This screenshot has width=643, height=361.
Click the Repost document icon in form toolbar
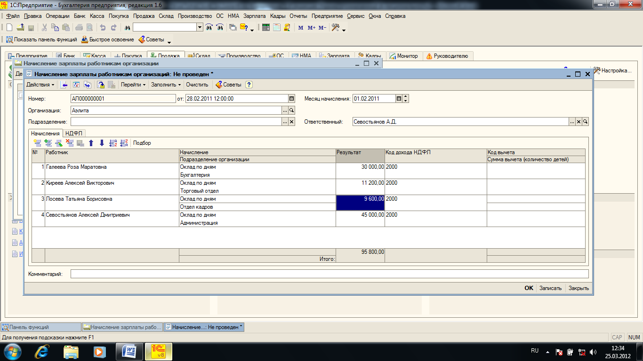pyautogui.click(x=76, y=85)
